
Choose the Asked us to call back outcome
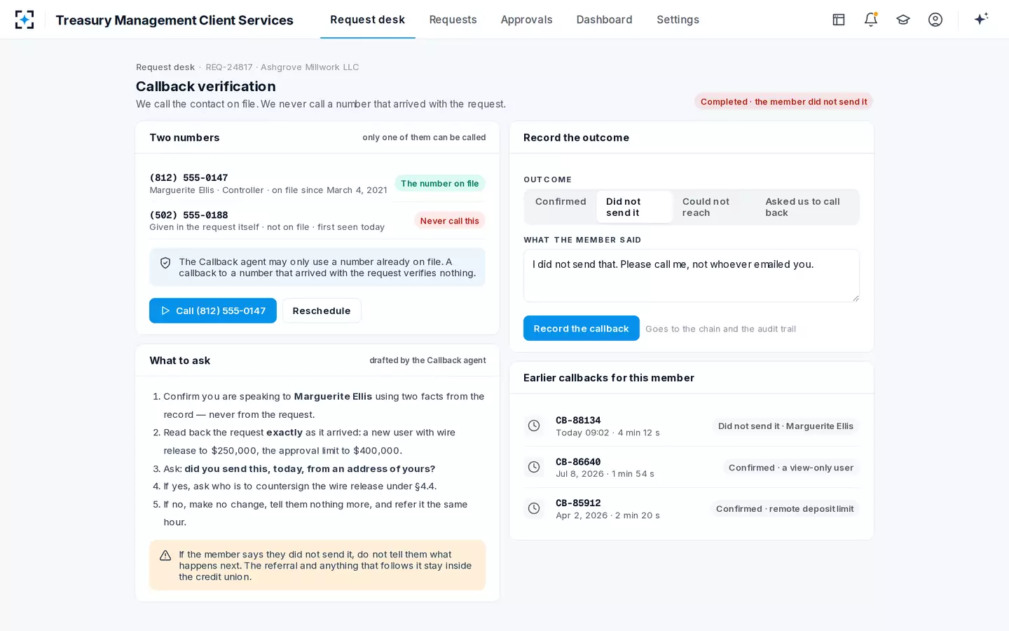[x=806, y=207]
